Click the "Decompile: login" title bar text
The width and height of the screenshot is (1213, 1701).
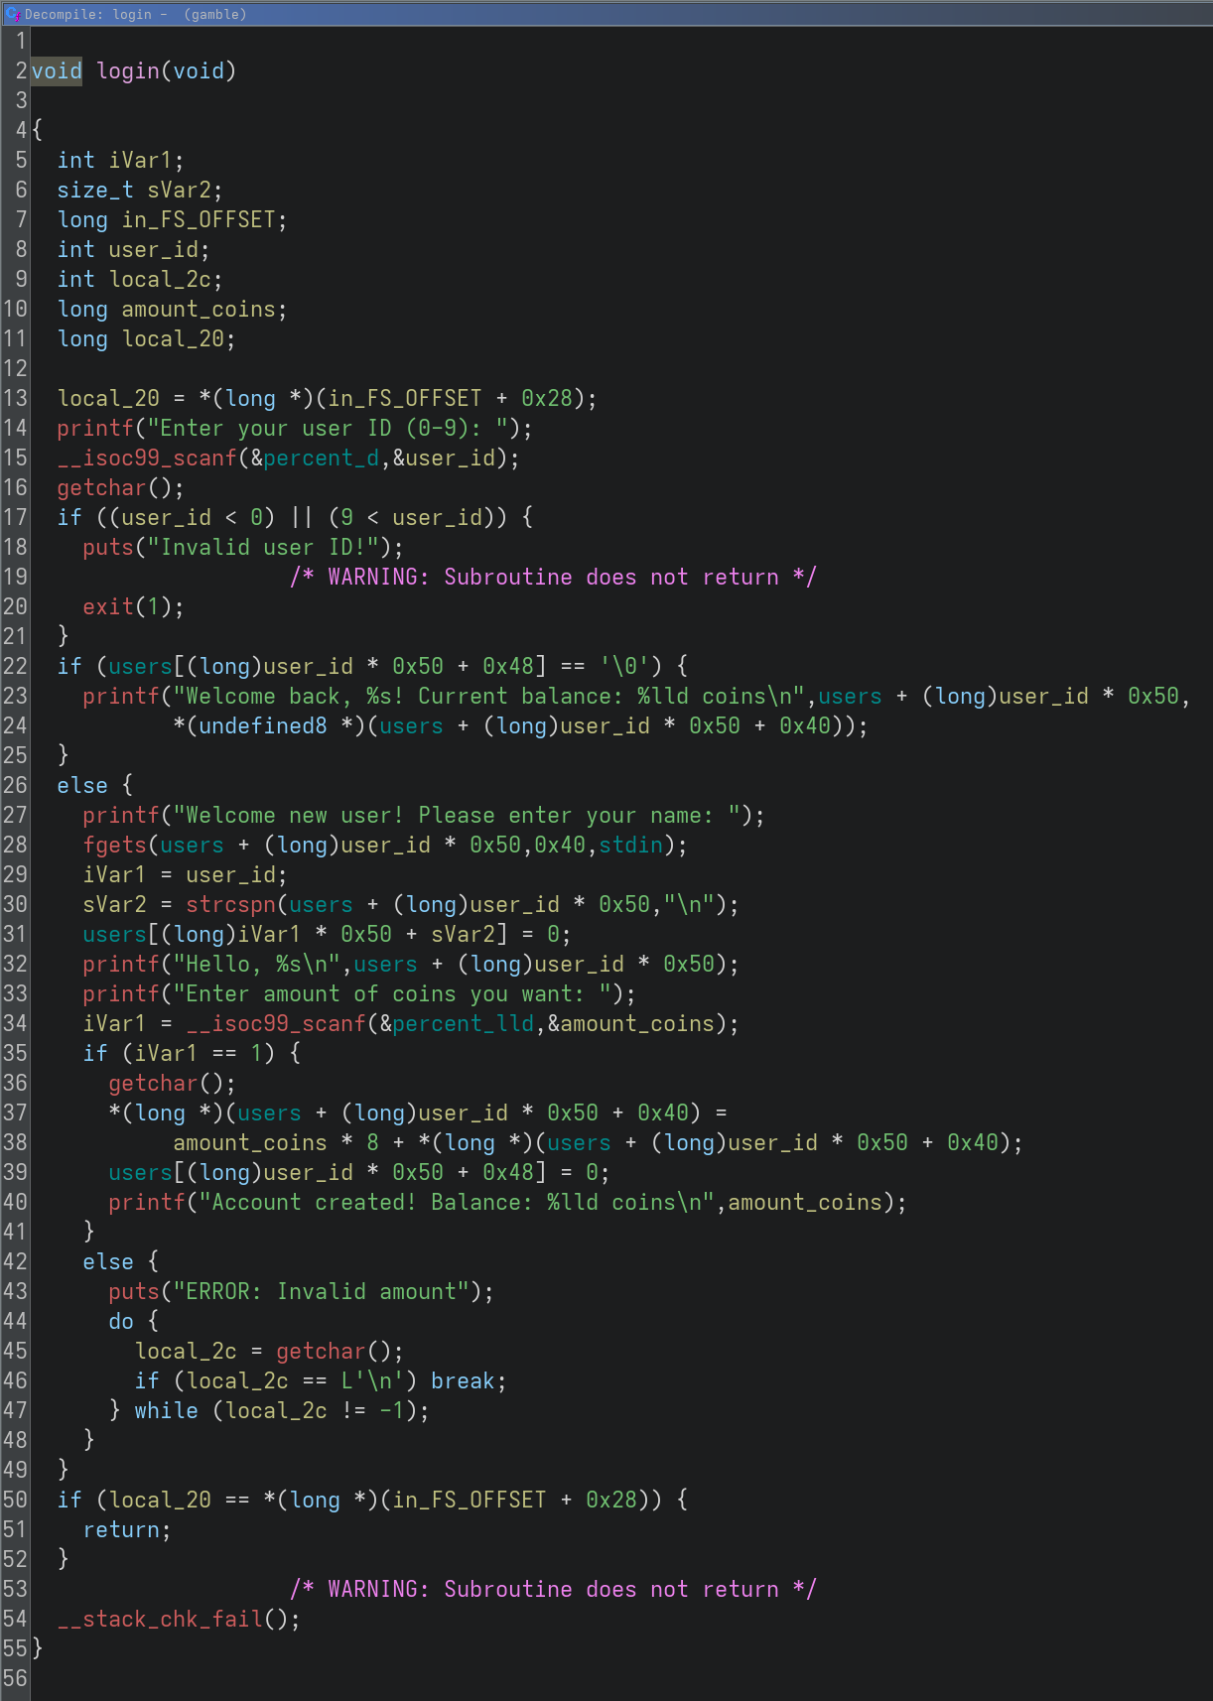click(x=87, y=14)
